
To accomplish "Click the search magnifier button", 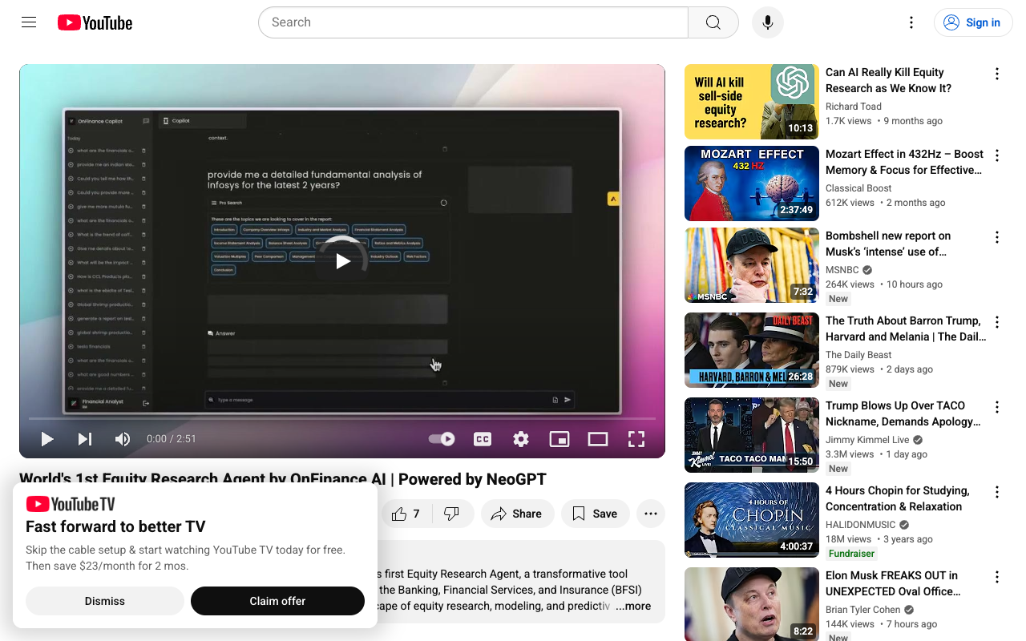I will tap(713, 22).
